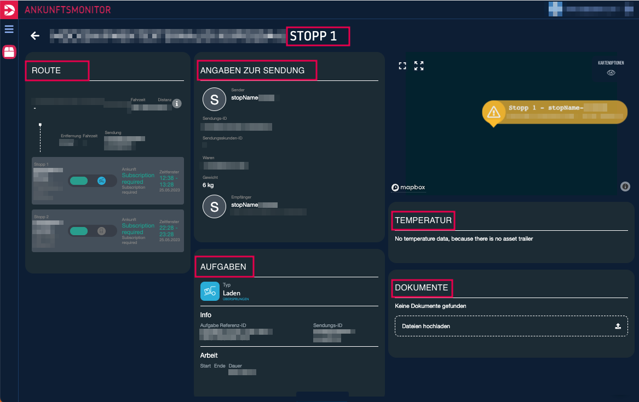Click the Sender avatar circle
Image resolution: width=639 pixels, height=402 pixels.
pos(214,99)
